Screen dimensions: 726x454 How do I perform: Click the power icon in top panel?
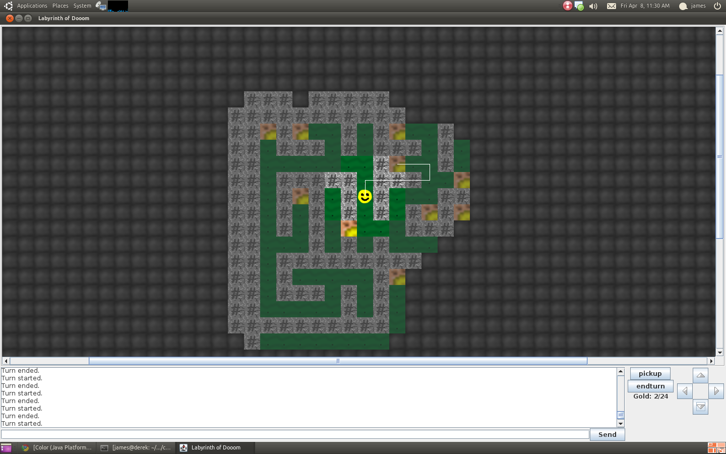(x=717, y=6)
